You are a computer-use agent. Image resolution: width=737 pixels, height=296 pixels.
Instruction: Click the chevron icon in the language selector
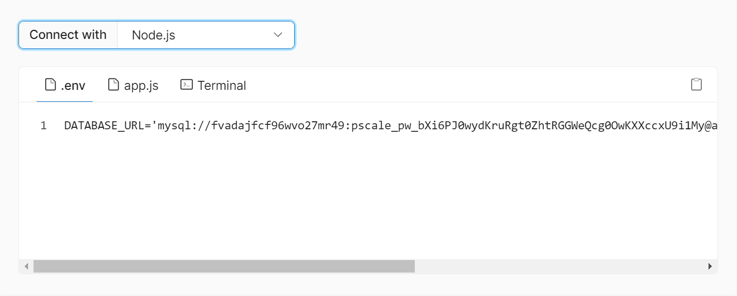[277, 35]
